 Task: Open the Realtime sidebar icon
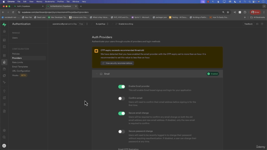tap(5, 82)
